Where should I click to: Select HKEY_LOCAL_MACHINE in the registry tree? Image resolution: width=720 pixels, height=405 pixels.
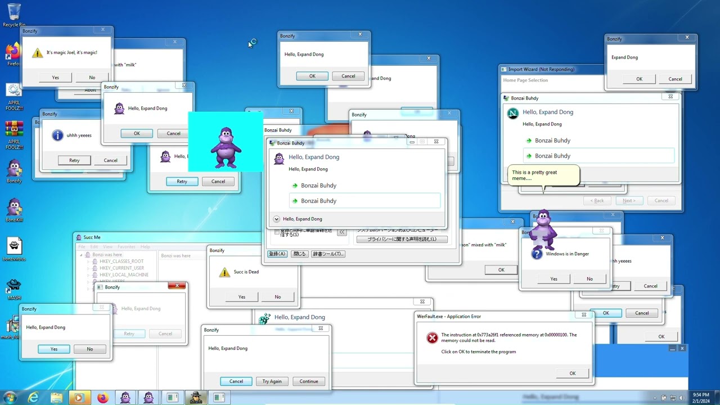[124, 275]
